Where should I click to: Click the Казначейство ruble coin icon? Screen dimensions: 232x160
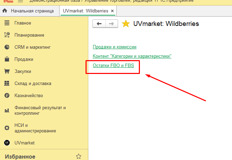pyautogui.click(x=7, y=95)
